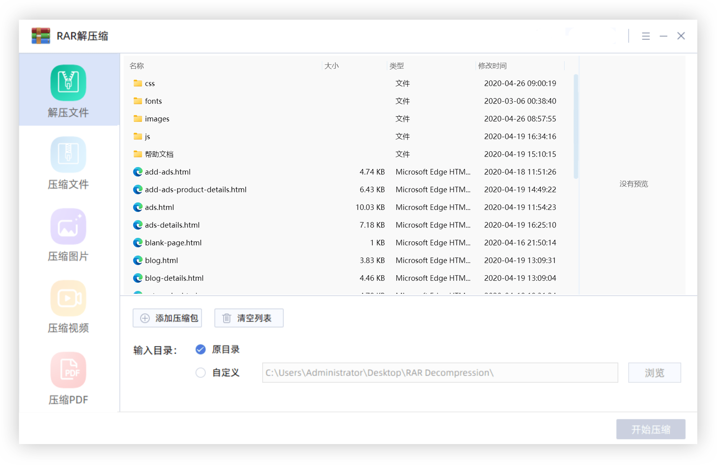Sort the list by 大小 column
This screenshot has height=465, width=717.
click(x=332, y=66)
